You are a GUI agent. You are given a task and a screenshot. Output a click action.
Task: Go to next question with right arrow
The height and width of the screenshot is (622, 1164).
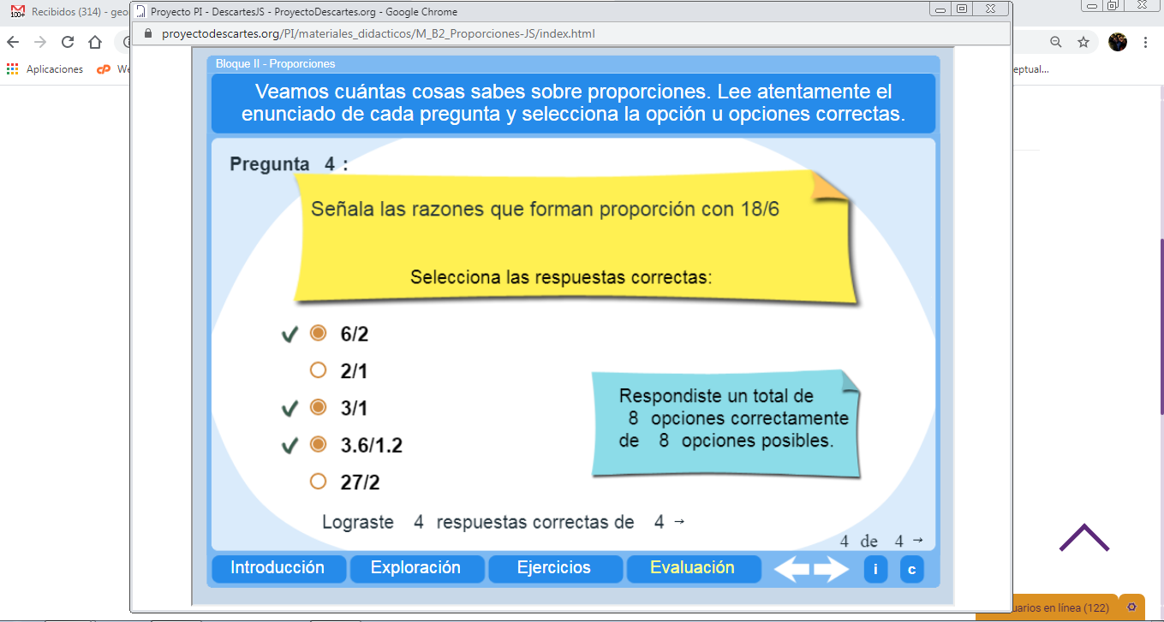[831, 570]
